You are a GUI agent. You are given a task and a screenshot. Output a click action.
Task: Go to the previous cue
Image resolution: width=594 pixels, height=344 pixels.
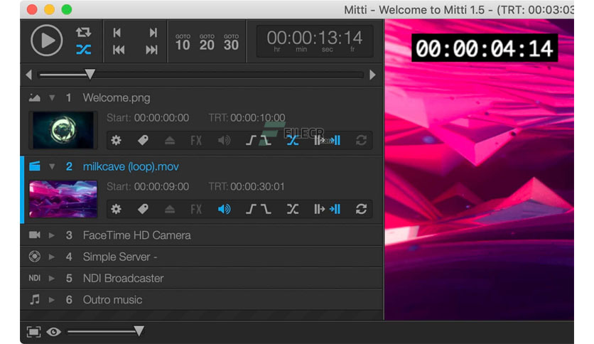click(x=119, y=50)
